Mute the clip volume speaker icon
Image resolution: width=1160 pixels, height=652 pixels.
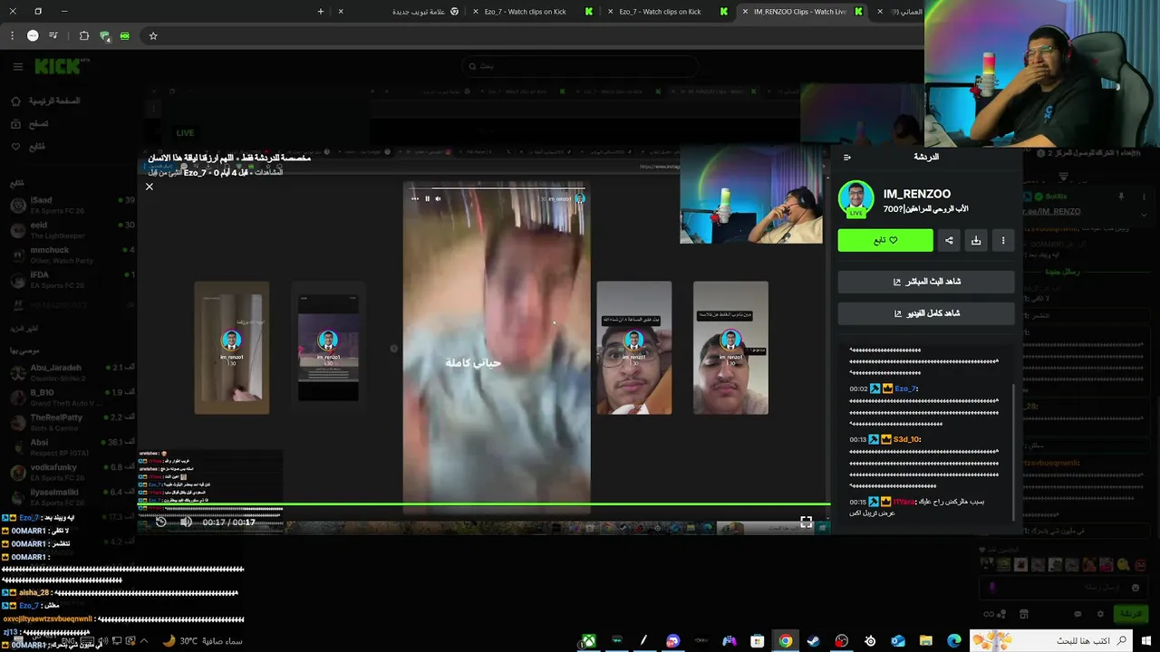tap(186, 522)
